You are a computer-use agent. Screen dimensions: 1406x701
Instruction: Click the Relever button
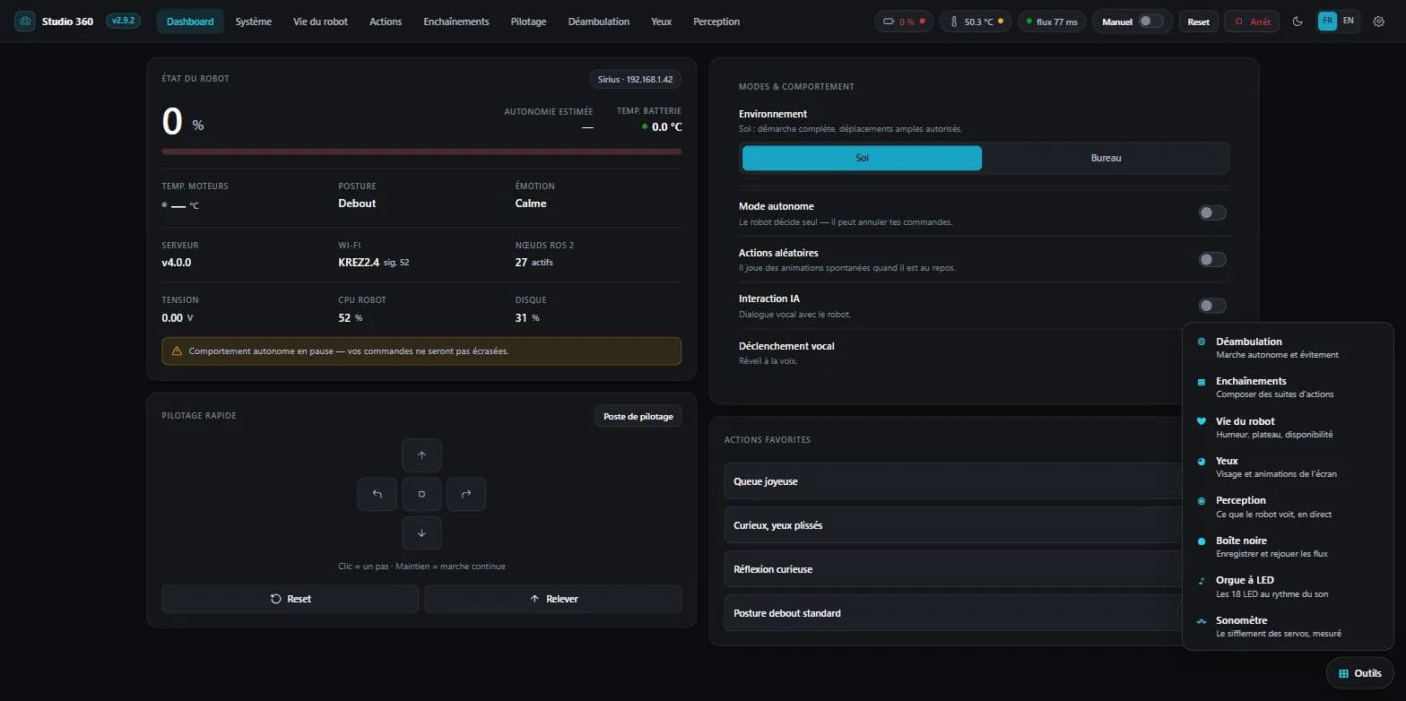(553, 599)
